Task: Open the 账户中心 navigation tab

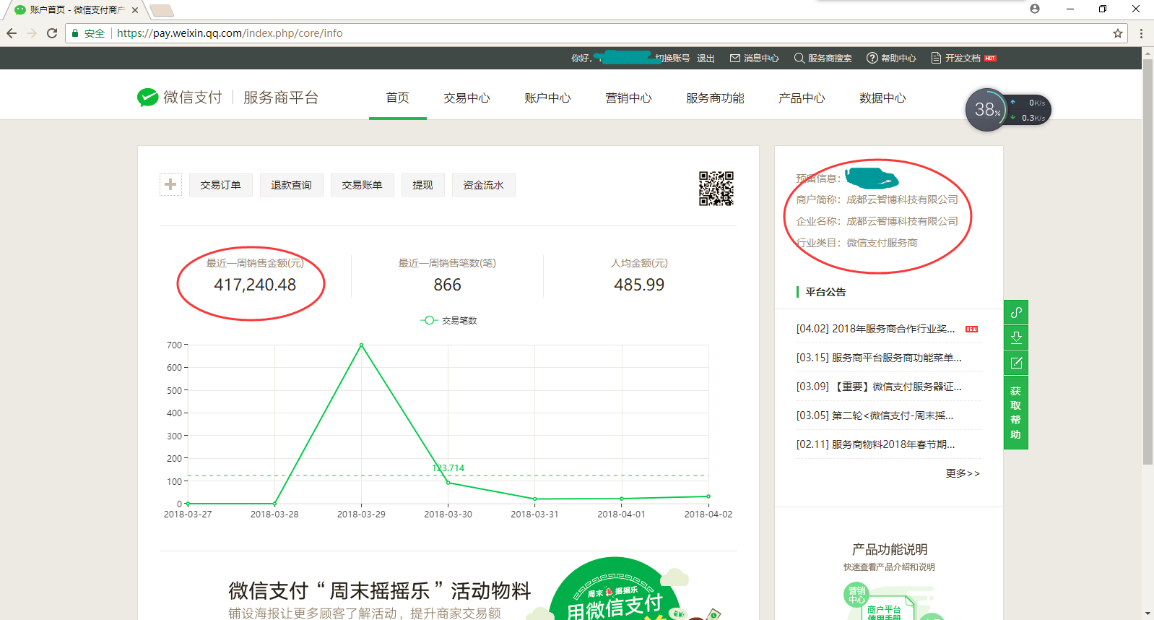Action: (x=547, y=98)
